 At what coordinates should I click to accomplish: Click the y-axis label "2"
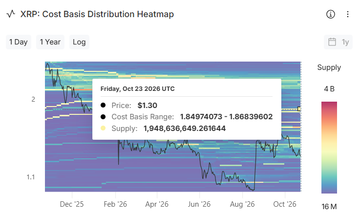point(33,99)
